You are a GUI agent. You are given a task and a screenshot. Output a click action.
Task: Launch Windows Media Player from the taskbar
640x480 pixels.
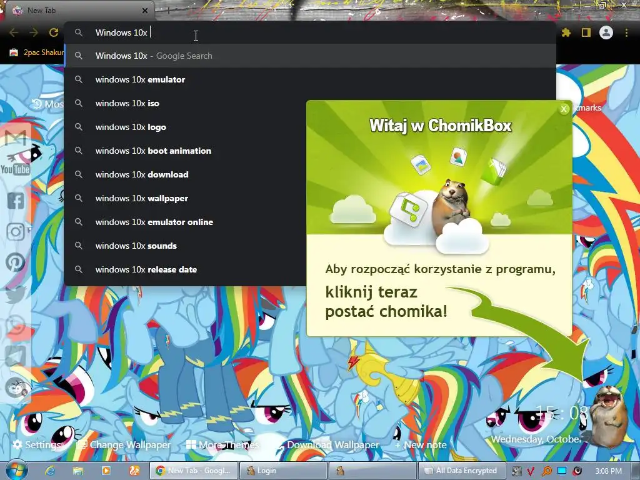(106, 471)
